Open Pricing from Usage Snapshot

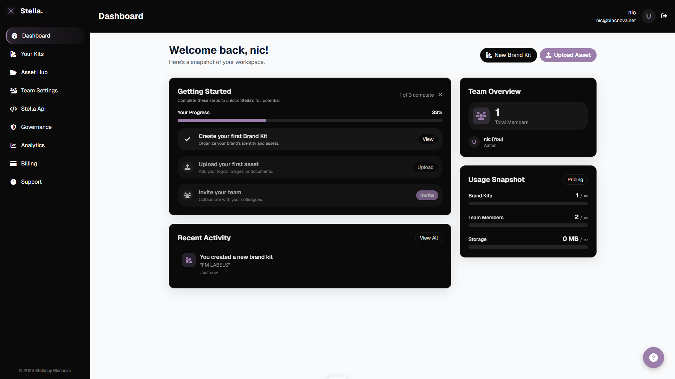pyautogui.click(x=575, y=179)
